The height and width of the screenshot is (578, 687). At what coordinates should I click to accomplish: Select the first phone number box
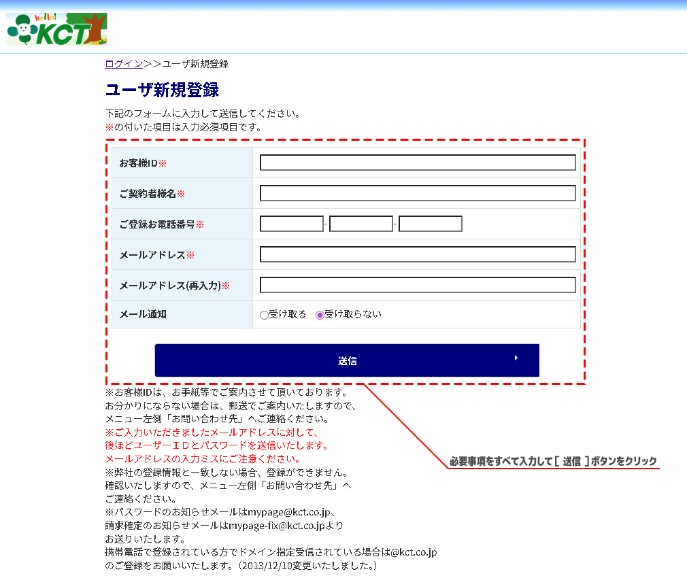pyautogui.click(x=291, y=224)
